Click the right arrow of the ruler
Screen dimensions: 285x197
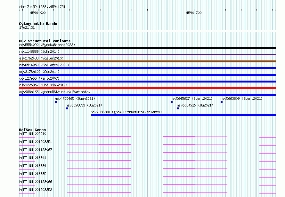click(x=275, y=10)
